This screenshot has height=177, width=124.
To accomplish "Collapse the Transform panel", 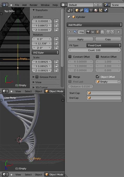I will click(x=33, y=10).
